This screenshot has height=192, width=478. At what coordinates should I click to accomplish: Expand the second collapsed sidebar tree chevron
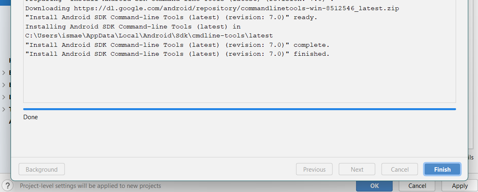click(4, 85)
